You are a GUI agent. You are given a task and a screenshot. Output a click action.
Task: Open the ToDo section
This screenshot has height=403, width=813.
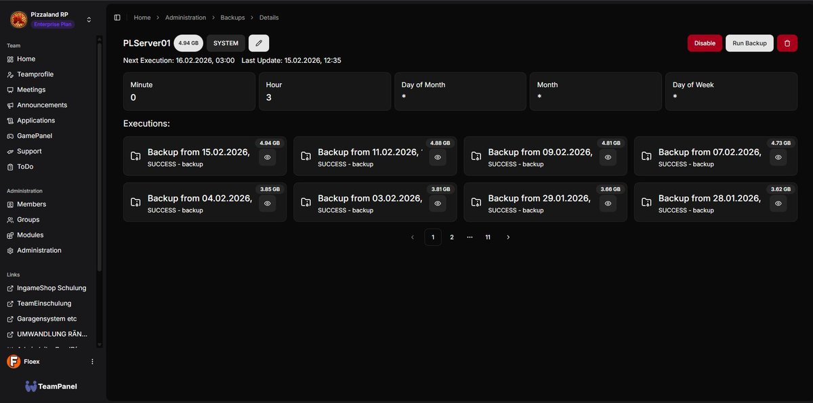[x=26, y=166]
